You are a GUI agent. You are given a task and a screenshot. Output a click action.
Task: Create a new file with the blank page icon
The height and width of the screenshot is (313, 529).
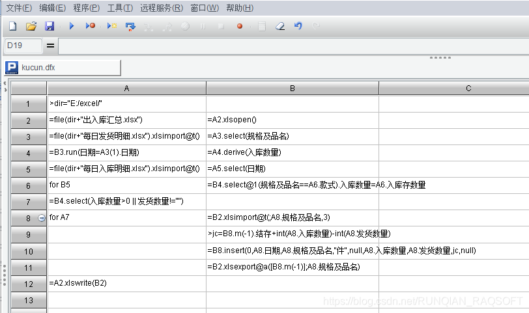click(x=13, y=26)
